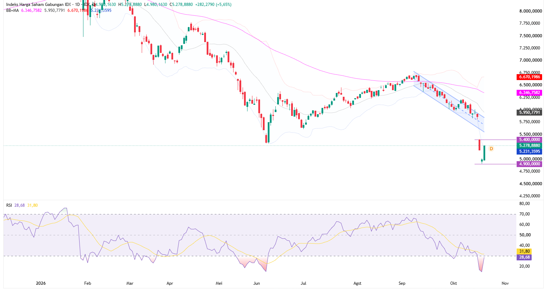Click the magenta 6.346,7582 price scale label

click(x=529, y=93)
